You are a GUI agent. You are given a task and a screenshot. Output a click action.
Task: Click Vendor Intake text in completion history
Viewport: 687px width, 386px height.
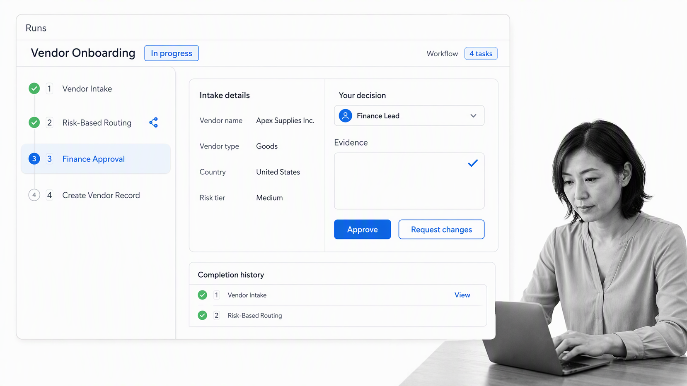pyautogui.click(x=247, y=295)
